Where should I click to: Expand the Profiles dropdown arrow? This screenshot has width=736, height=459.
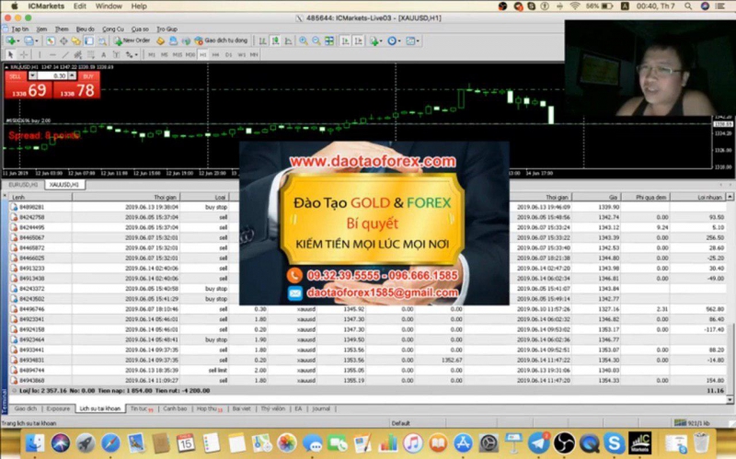tap(37, 40)
